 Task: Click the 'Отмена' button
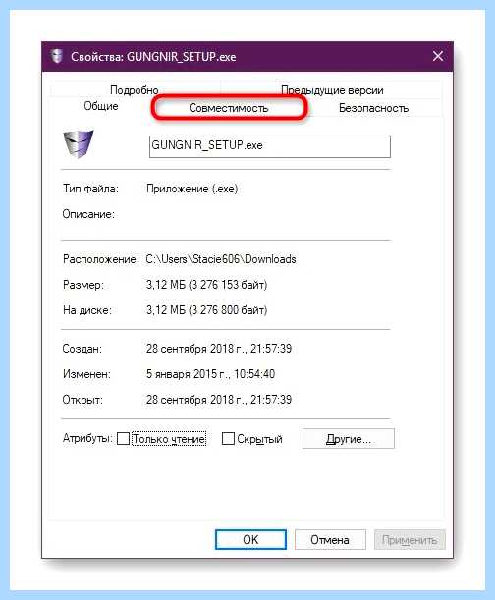tap(330, 539)
